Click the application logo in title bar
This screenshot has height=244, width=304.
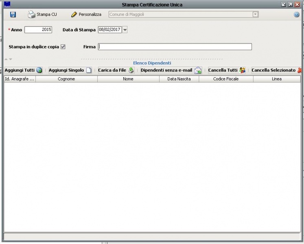(7, 4)
